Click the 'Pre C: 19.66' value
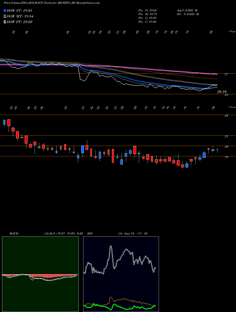236x312 pixels. [x=147, y=22]
